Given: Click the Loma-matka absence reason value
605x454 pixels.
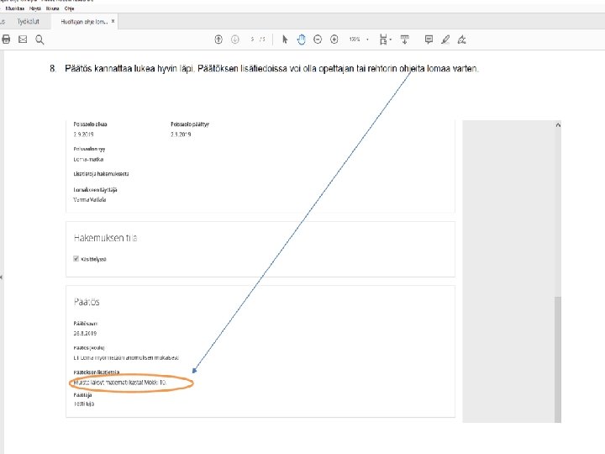Looking at the screenshot, I should (88, 160).
